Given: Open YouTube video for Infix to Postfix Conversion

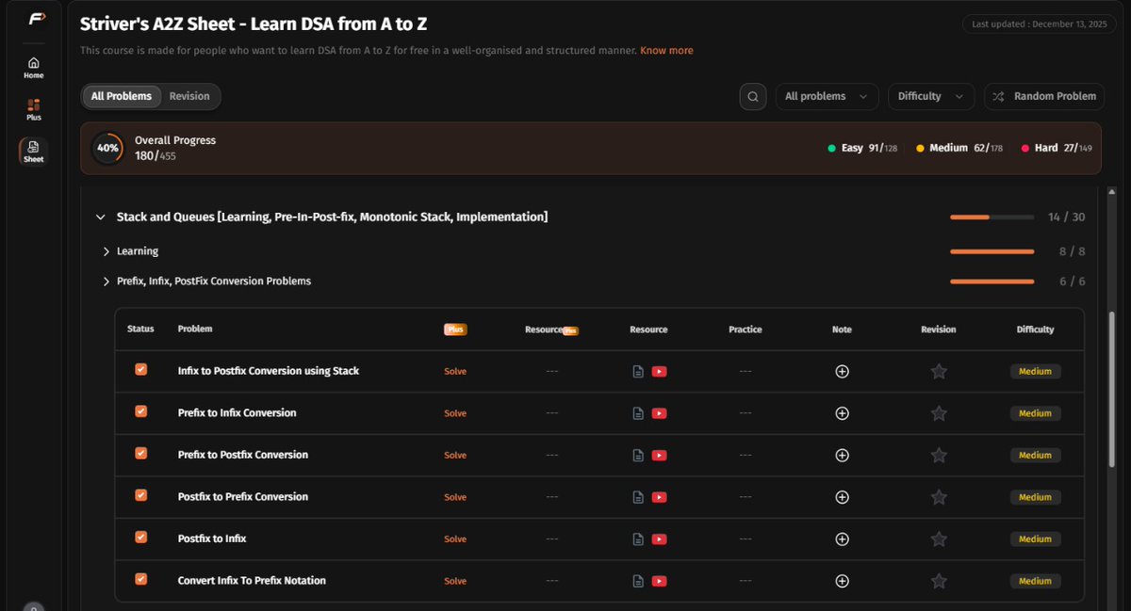Looking at the screenshot, I should [x=660, y=371].
